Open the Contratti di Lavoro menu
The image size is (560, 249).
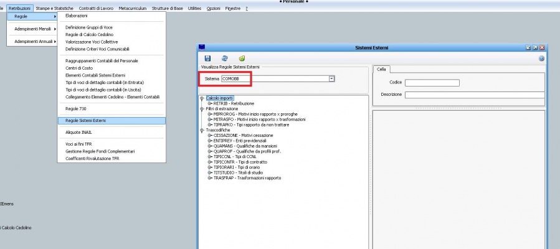[x=96, y=8]
